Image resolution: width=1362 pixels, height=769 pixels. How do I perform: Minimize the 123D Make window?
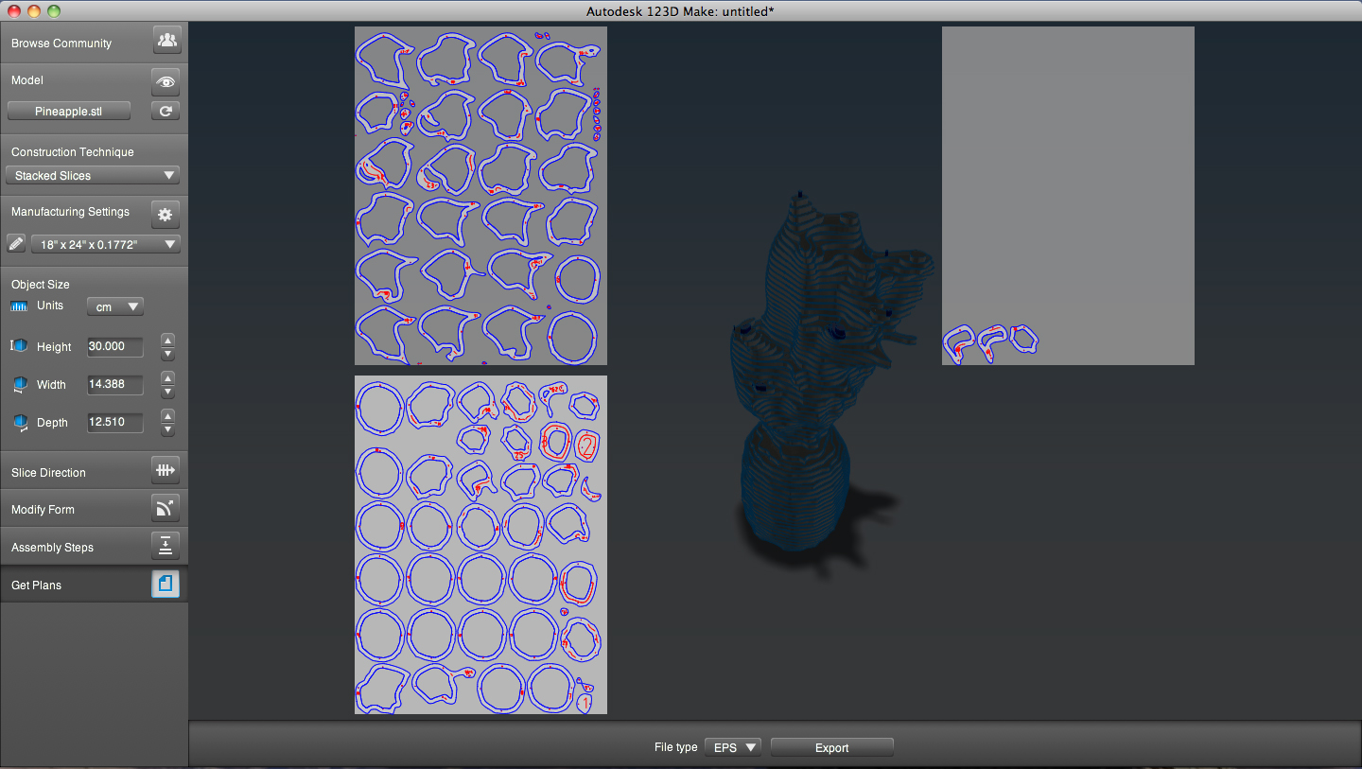(x=34, y=10)
